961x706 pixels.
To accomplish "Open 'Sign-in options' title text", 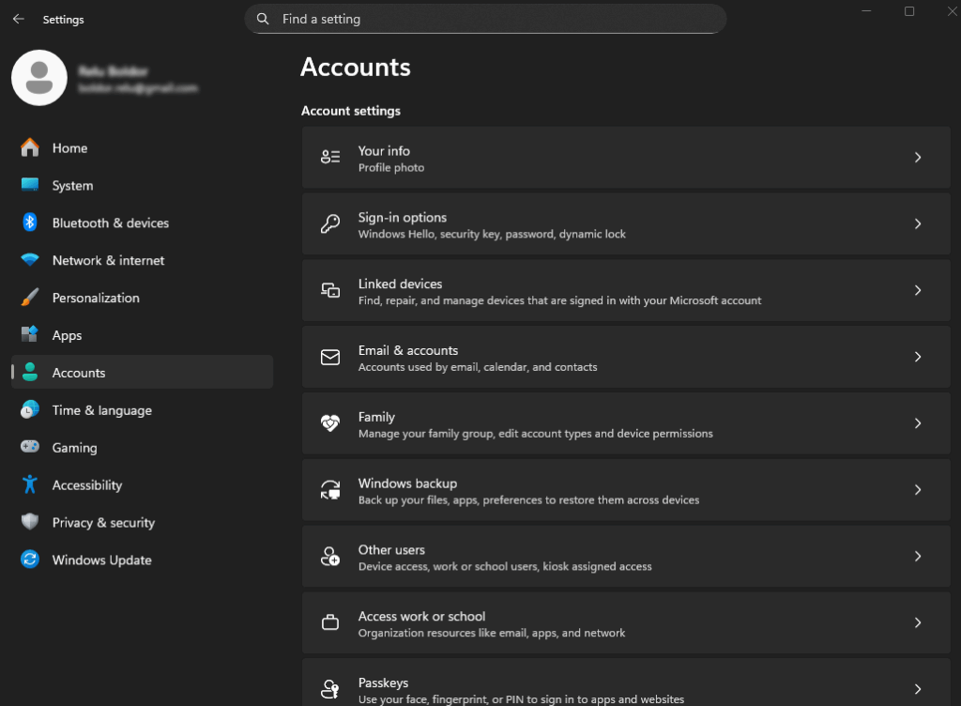I will [x=402, y=218].
